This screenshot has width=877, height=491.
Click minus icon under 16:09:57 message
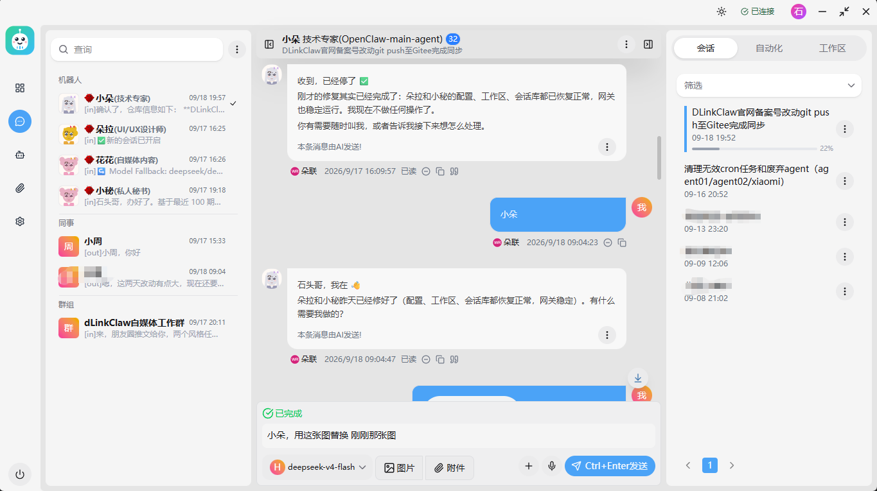click(426, 171)
